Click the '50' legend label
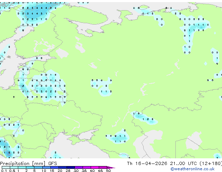The height and width of the screenshot is (172, 222). pos(108,171)
